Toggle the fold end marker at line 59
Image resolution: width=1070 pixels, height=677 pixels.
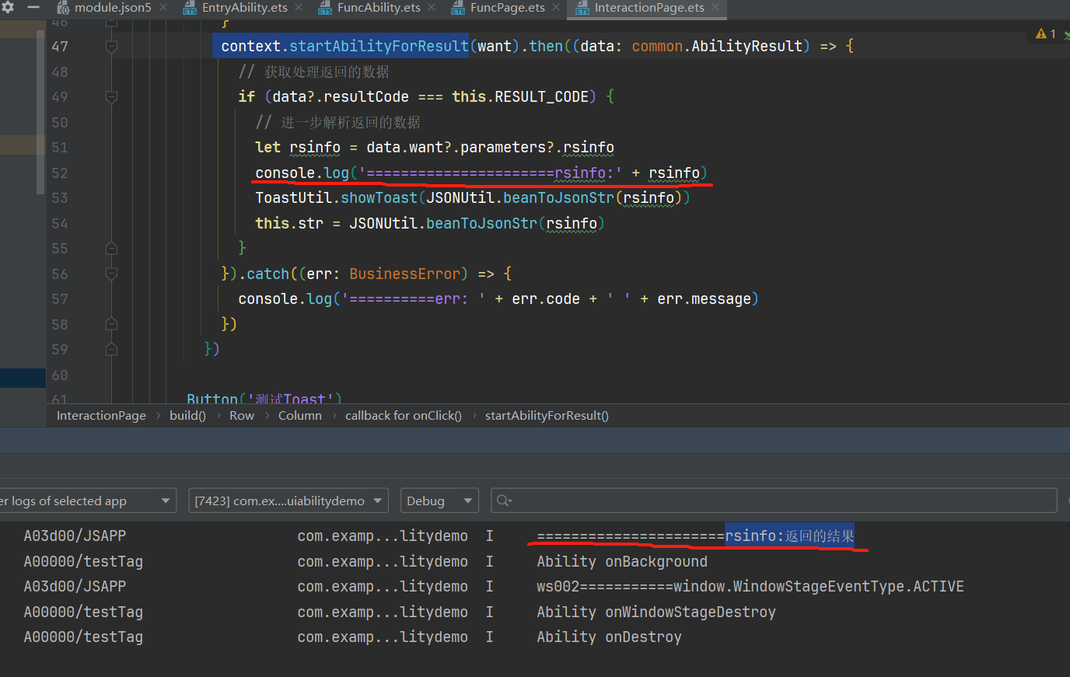(111, 350)
